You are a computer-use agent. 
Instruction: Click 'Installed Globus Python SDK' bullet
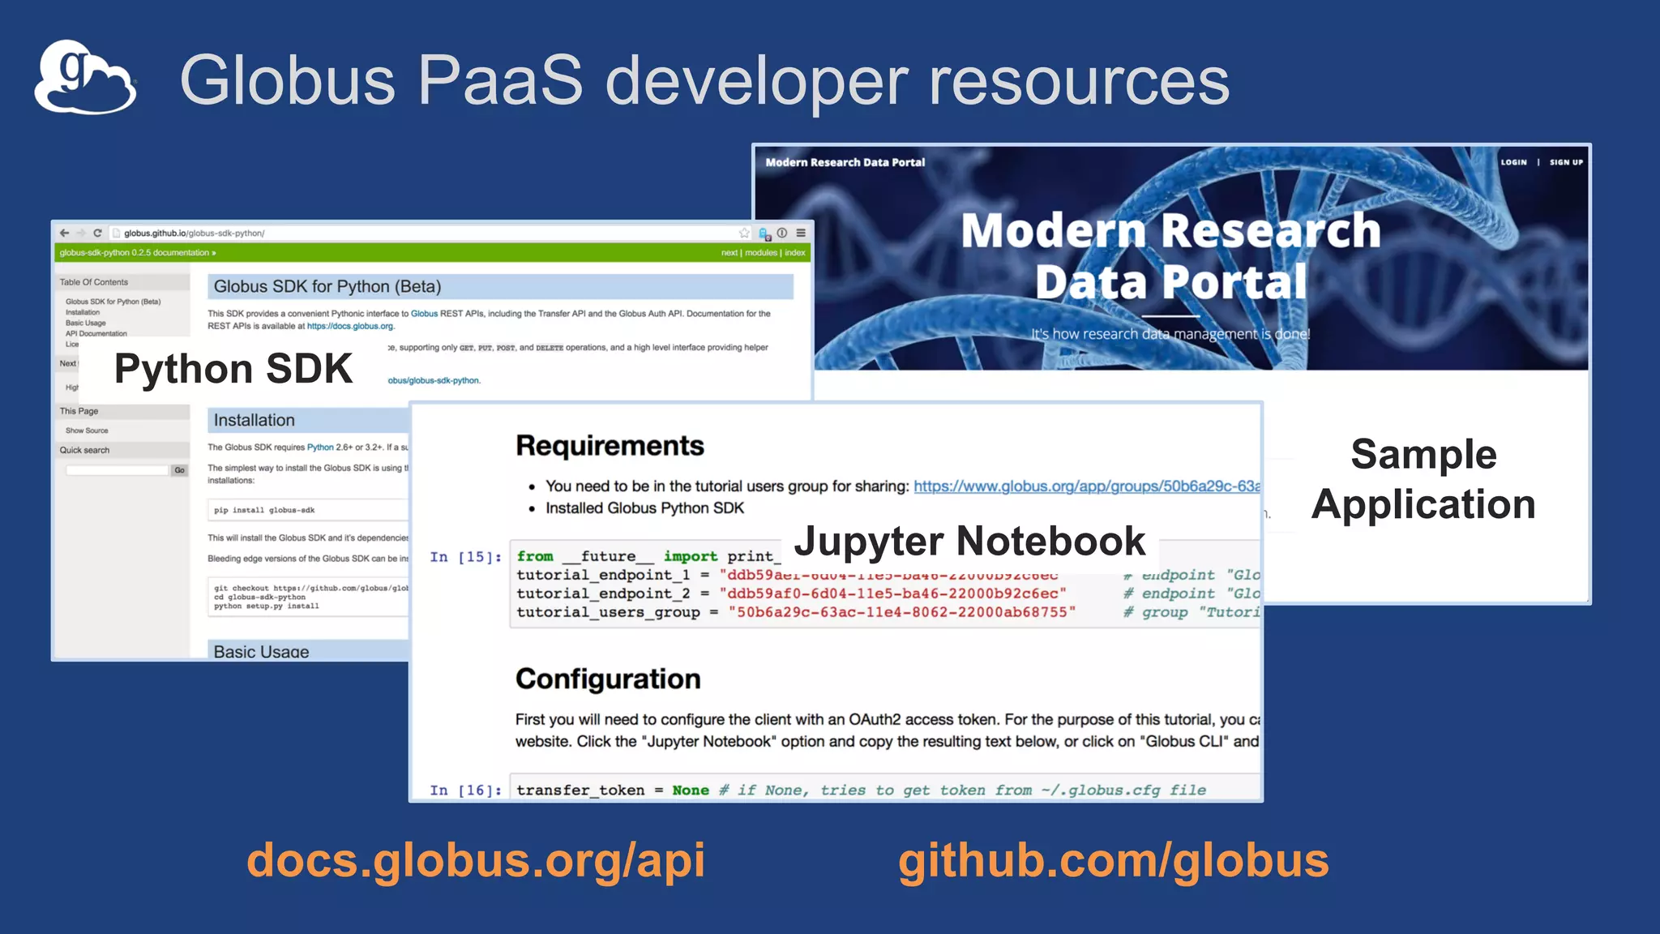click(644, 508)
